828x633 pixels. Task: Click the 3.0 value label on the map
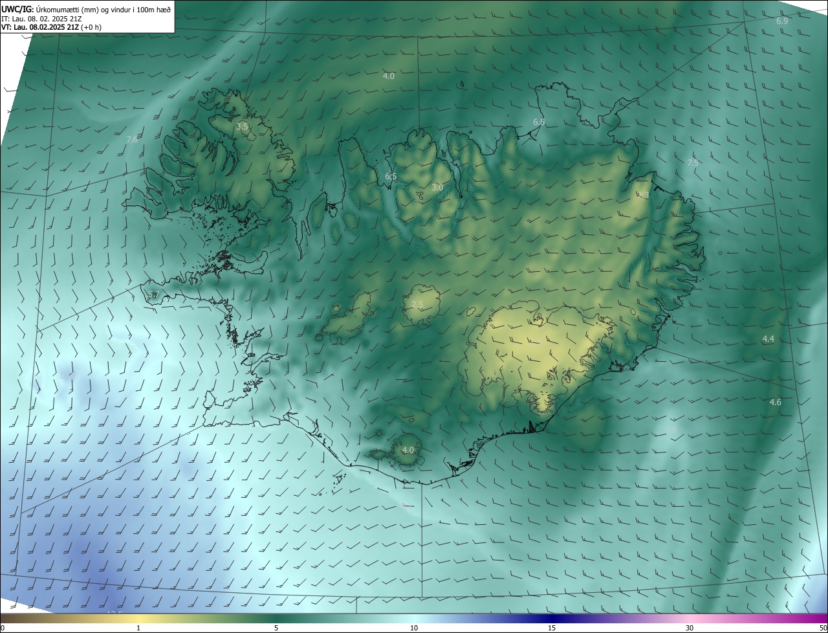pos(437,188)
